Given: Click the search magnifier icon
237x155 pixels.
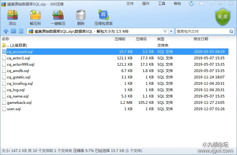Looking at the screenshot, I should click(231, 31).
